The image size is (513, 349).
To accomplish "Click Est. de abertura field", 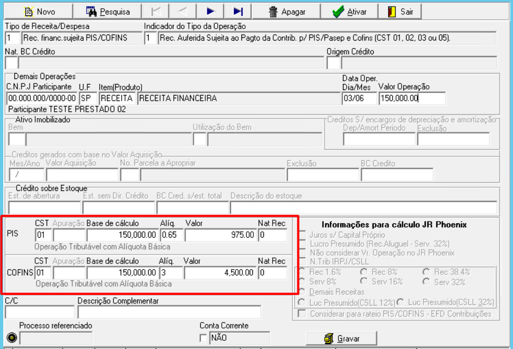I will click(x=44, y=208).
